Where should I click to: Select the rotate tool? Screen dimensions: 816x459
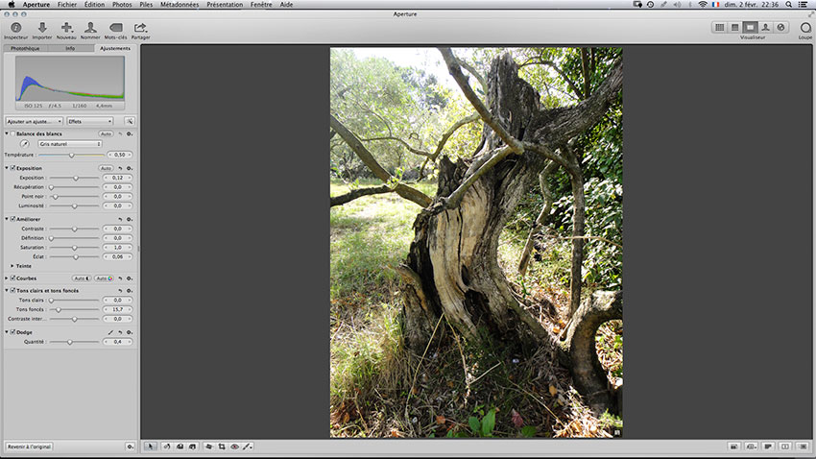pyautogui.click(x=167, y=447)
